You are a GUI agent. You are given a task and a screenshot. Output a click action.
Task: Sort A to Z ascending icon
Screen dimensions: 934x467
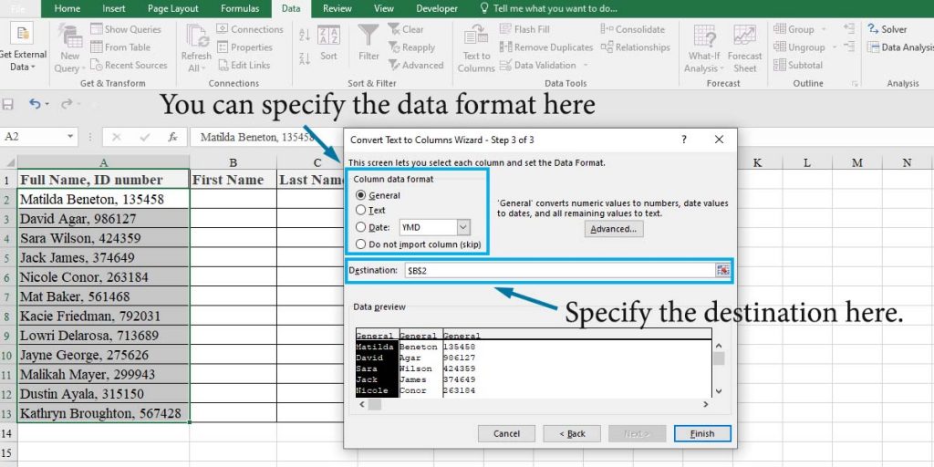click(305, 36)
